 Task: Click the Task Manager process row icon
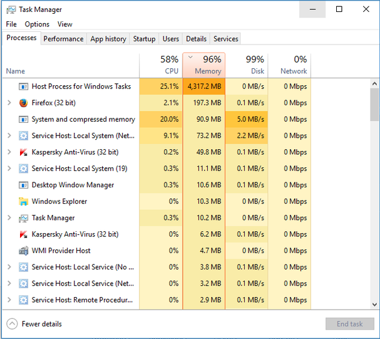coord(24,218)
